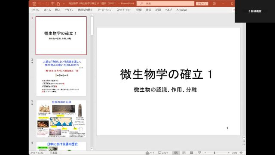Click slide number 1 on the main slide
Viewport: 275px width, 155px height.
[227, 128]
